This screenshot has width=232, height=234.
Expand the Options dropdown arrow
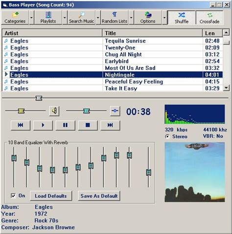pyautogui.click(x=164, y=18)
